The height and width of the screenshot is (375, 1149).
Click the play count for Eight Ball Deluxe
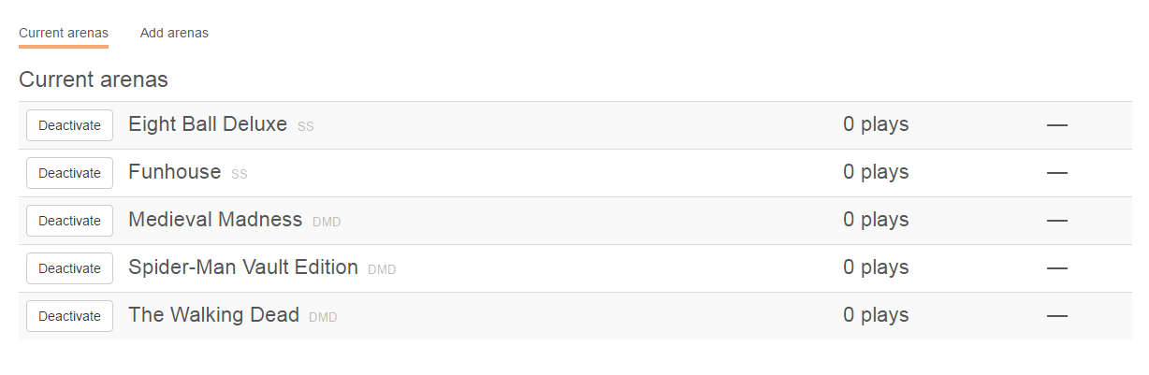(876, 124)
